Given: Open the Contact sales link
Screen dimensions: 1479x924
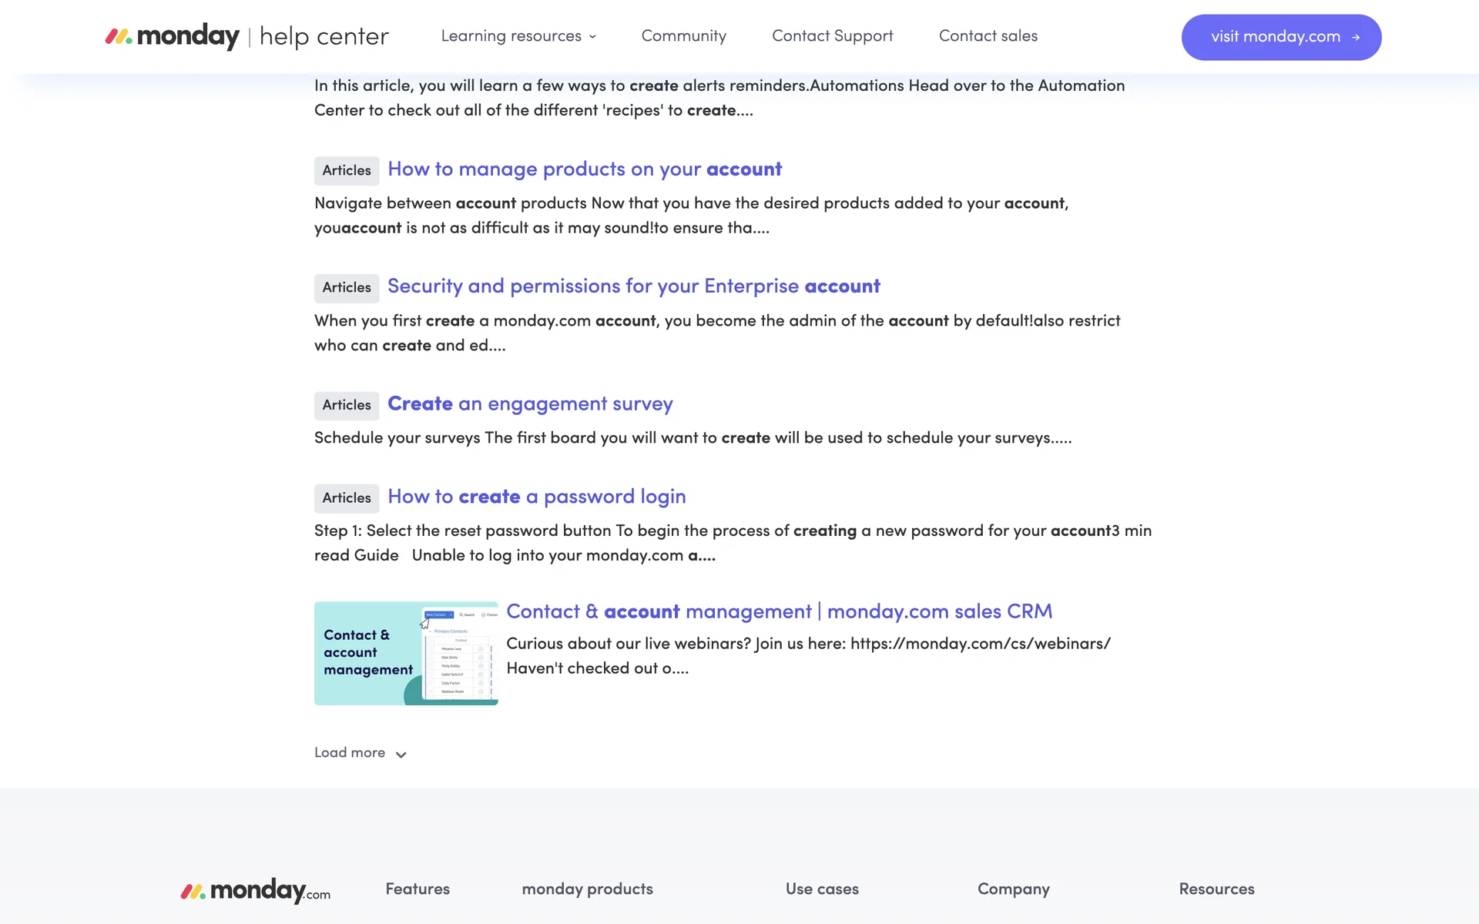Looking at the screenshot, I should click(x=988, y=36).
